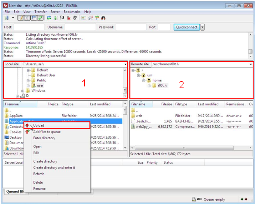The image size is (256, 205).
Task: Select Add files to queue
Action: tap(47, 132)
